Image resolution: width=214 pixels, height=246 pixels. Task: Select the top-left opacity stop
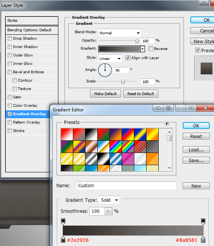63,221
